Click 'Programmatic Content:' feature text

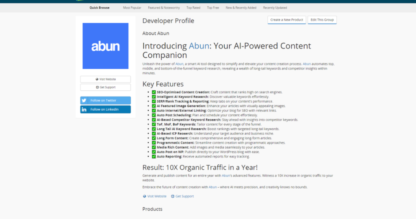click(x=175, y=143)
